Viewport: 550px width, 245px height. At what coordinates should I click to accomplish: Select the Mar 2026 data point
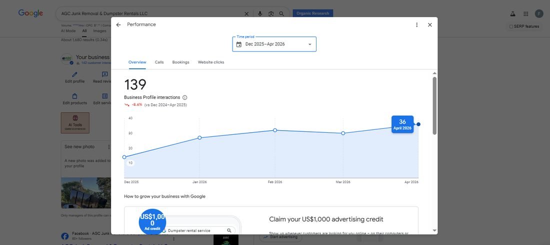click(343, 133)
